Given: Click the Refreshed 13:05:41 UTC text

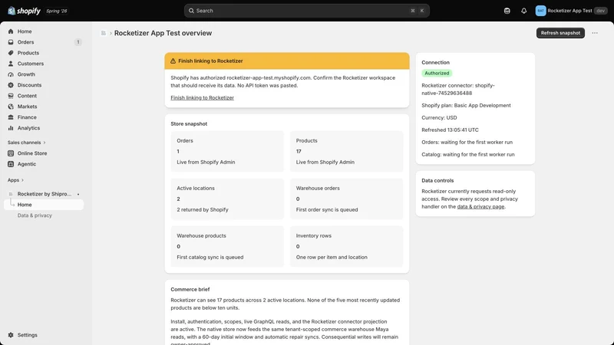Looking at the screenshot, I should 450,130.
